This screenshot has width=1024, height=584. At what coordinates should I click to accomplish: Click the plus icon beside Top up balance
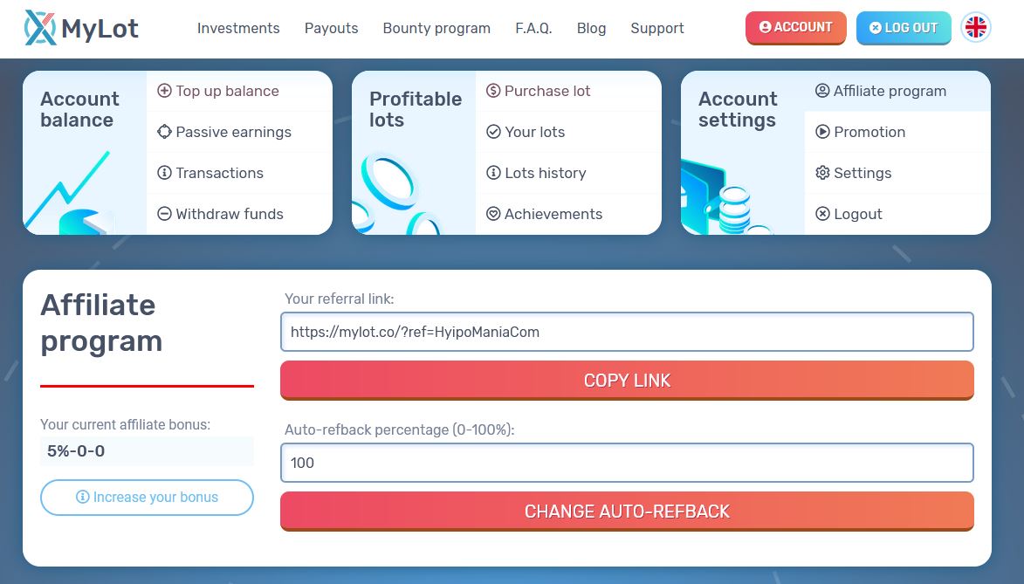164,91
